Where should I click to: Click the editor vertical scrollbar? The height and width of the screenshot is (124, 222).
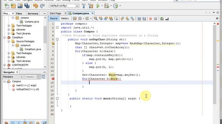click(214, 65)
